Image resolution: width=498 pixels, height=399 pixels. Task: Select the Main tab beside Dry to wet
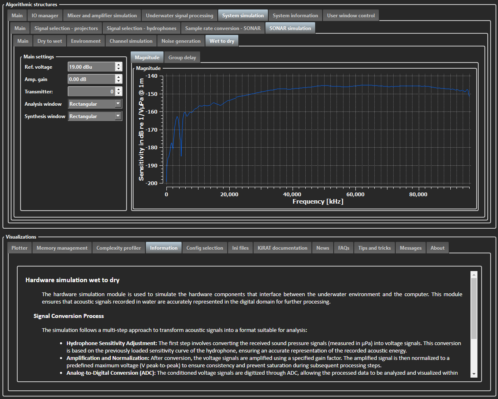[x=23, y=41]
